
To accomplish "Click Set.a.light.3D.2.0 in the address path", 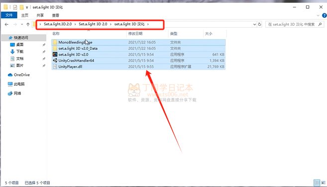I will point(58,24).
